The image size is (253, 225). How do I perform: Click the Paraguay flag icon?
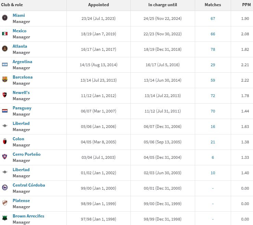5,110
